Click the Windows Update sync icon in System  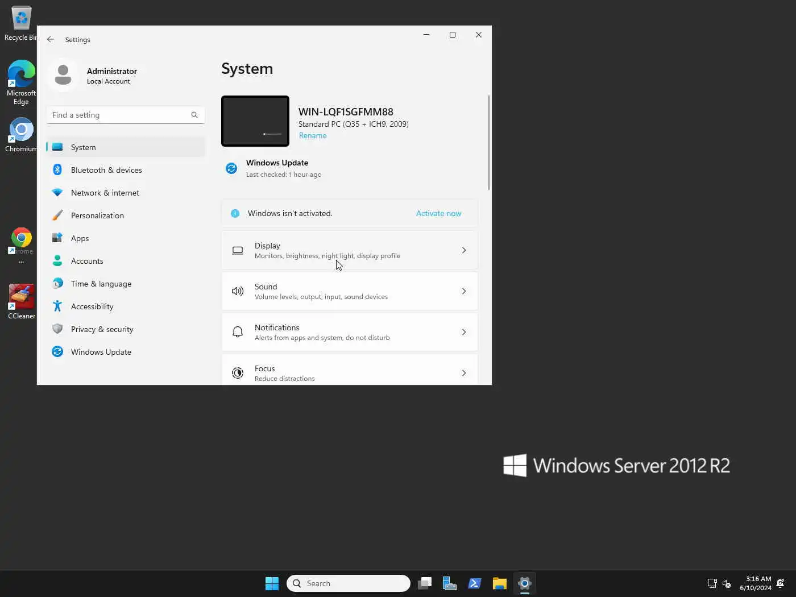231,168
